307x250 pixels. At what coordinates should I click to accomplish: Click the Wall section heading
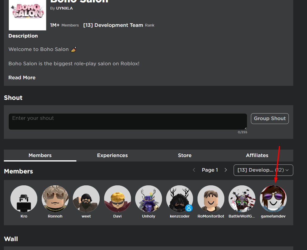click(11, 239)
